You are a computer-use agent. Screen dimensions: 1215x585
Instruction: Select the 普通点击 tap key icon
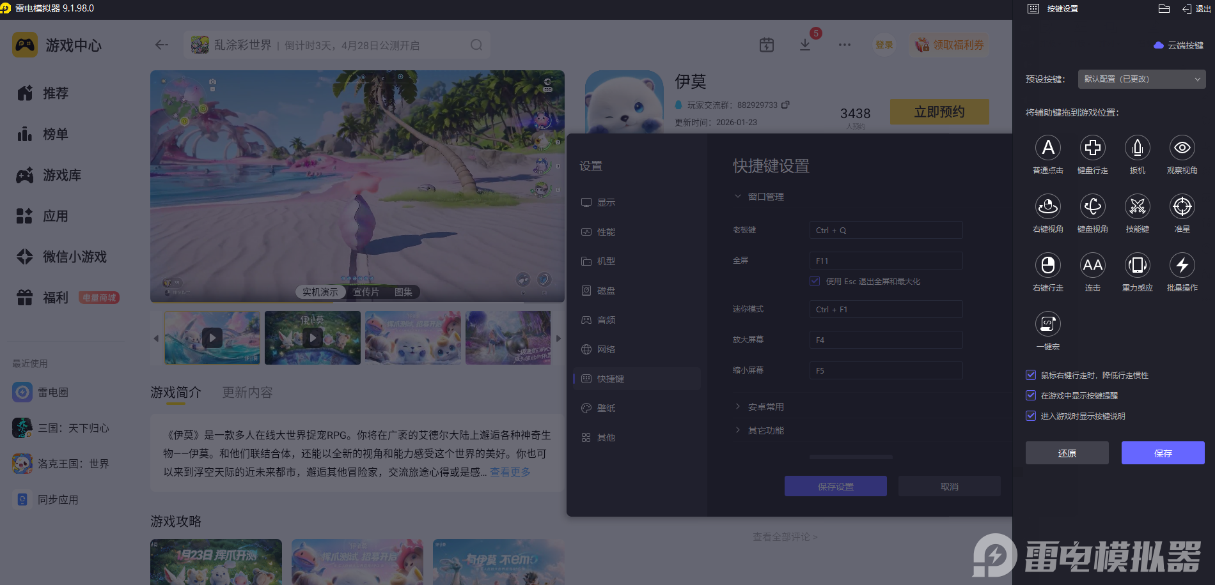tap(1048, 148)
